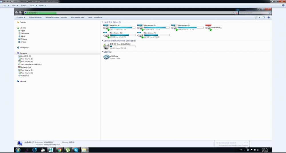Select Libraries in the navigation pane

click(x=21, y=28)
